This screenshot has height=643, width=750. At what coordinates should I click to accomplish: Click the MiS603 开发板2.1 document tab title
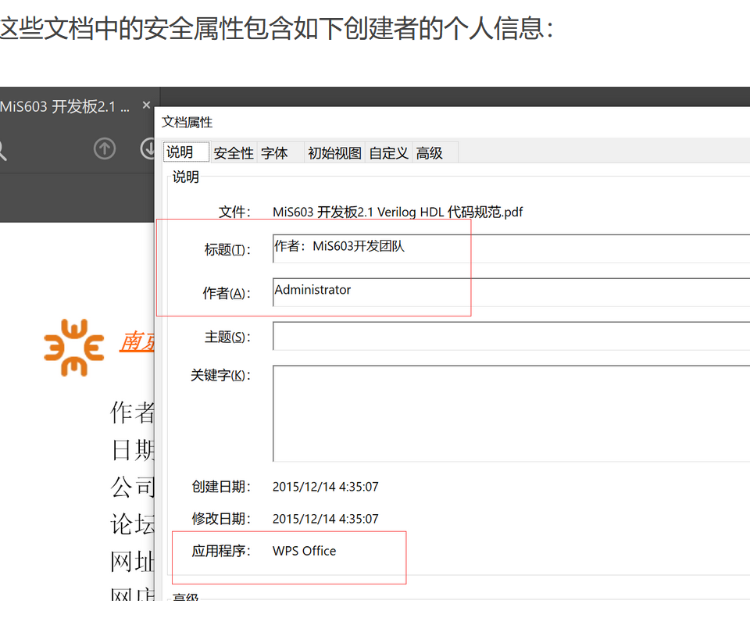tap(65, 106)
